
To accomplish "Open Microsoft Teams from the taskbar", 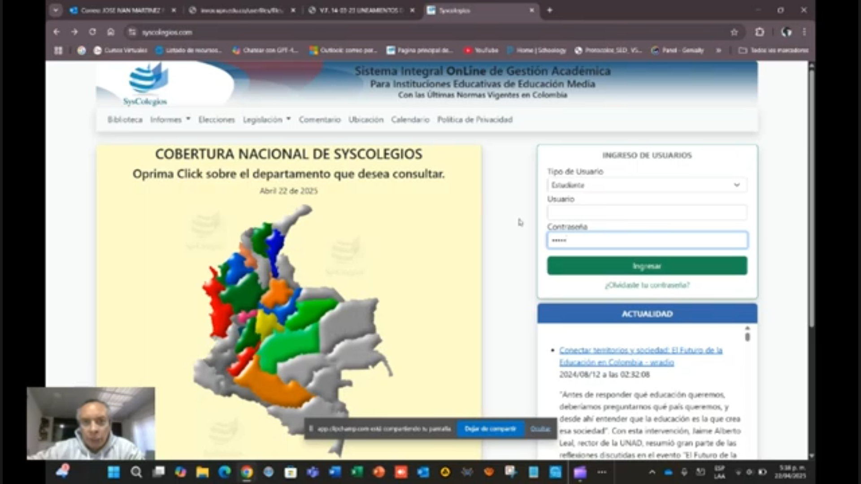I will tap(313, 472).
